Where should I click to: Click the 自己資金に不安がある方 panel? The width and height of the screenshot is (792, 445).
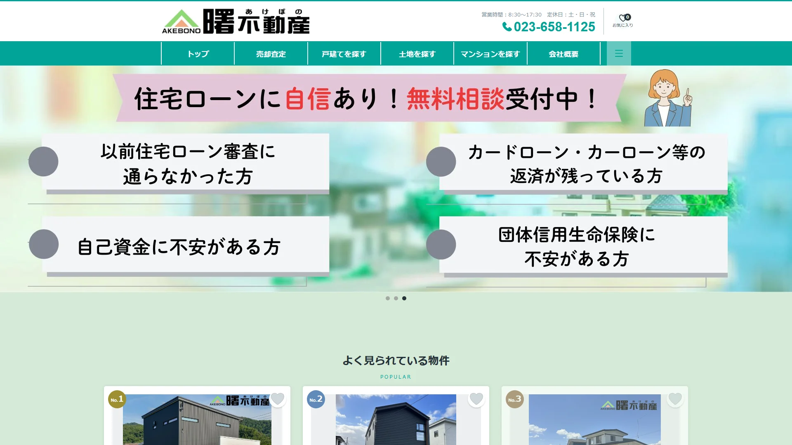[x=186, y=246]
